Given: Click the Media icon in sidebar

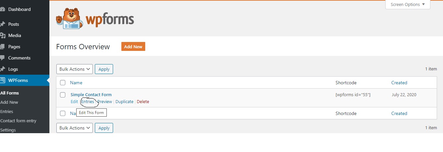Looking at the screenshot, I should (2, 35).
